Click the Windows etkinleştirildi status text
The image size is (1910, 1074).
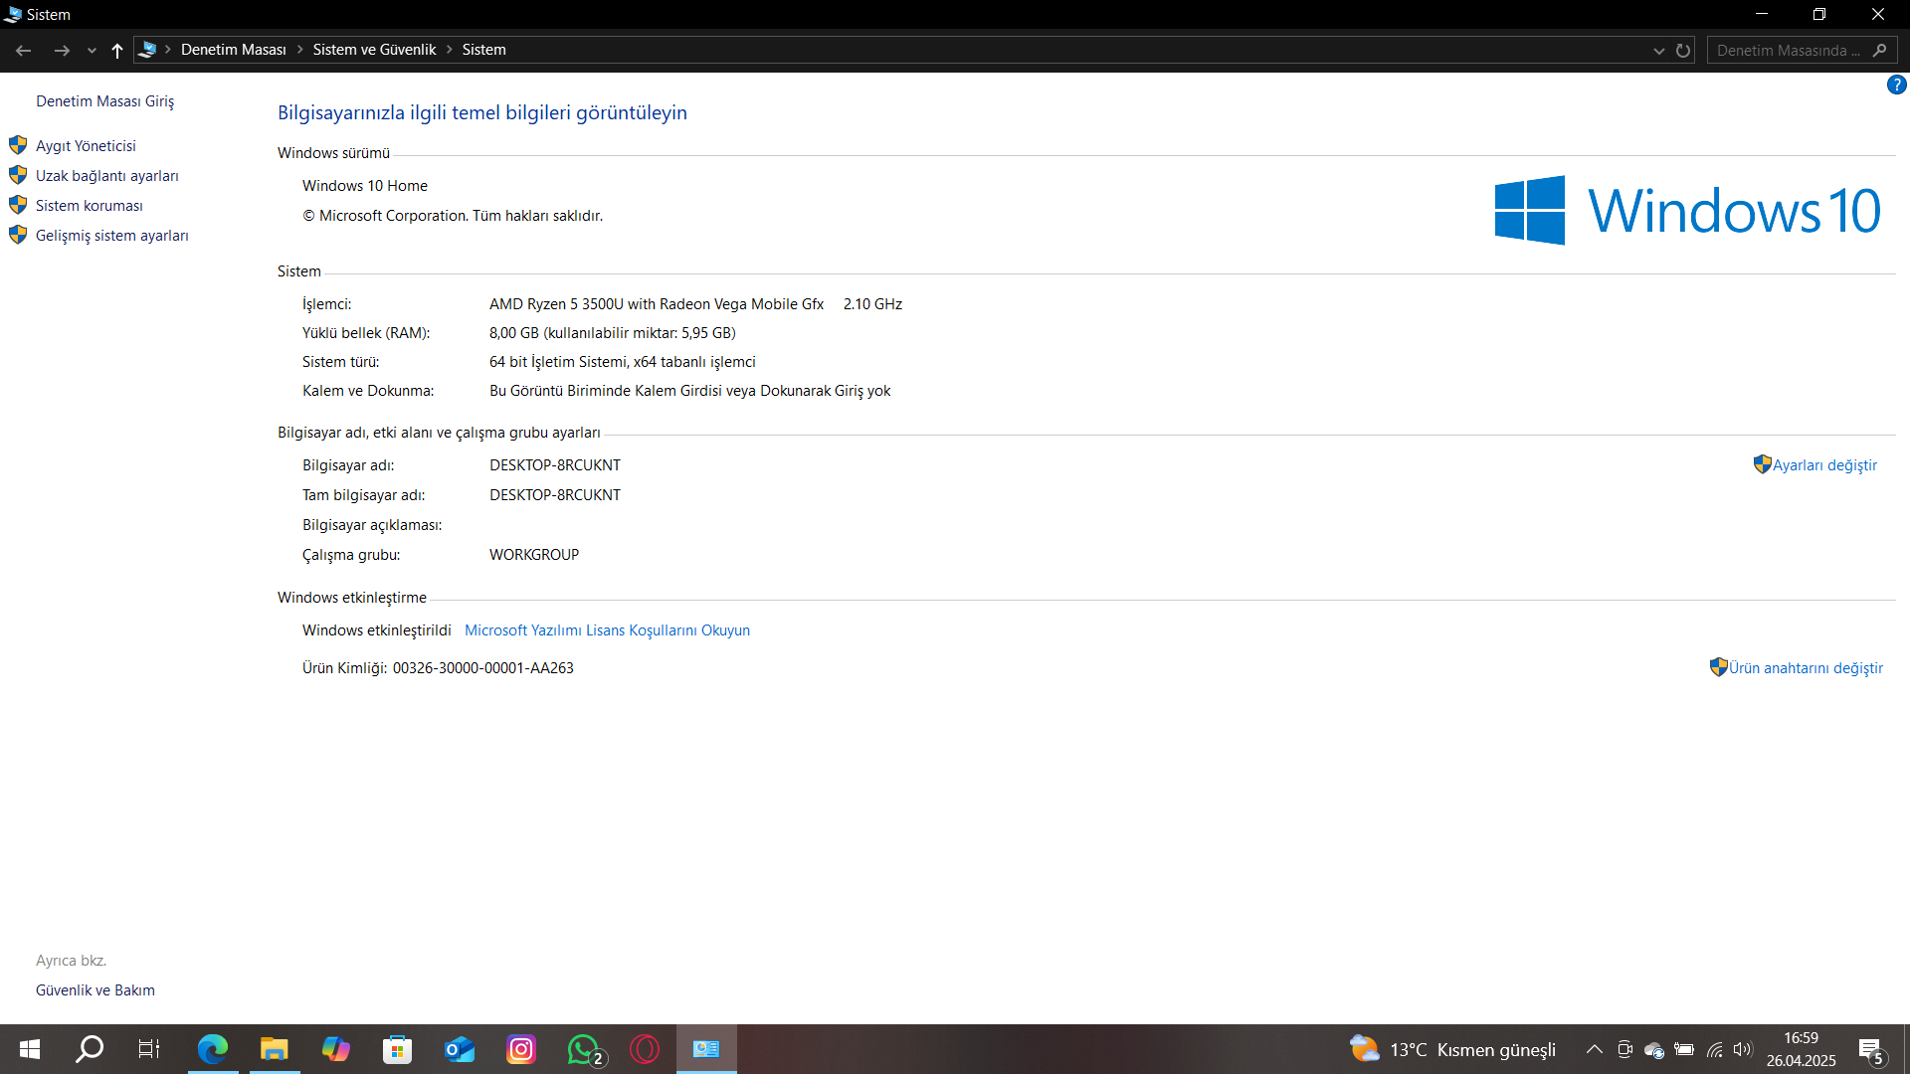click(x=377, y=630)
